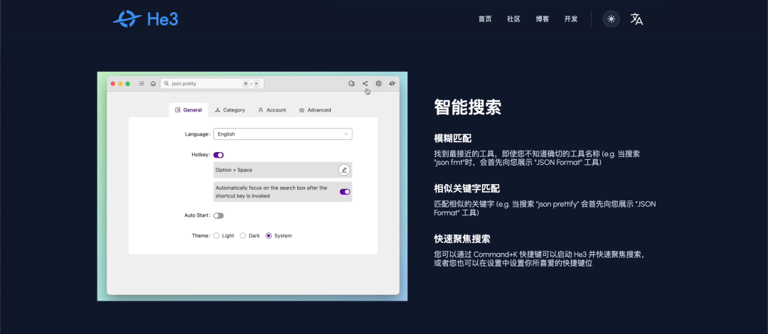This screenshot has width=768, height=334.
Task: Click the list menu icon in app toolbar
Action: point(142,84)
